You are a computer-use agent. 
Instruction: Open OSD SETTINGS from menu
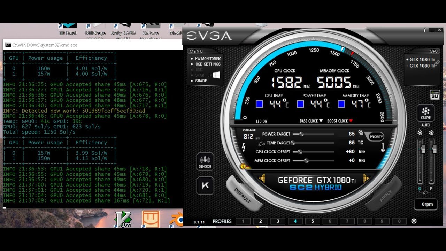tap(208, 64)
